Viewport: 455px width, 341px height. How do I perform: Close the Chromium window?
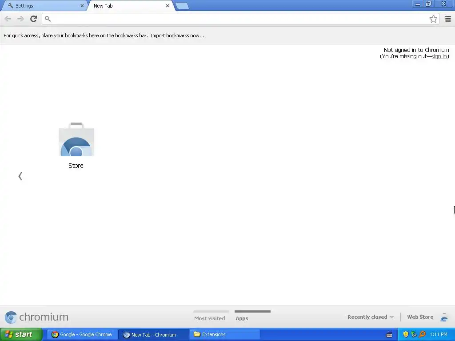pyautogui.click(x=444, y=4)
